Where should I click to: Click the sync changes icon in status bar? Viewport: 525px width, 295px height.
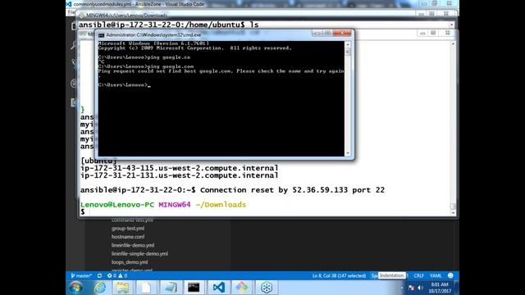[99, 275]
